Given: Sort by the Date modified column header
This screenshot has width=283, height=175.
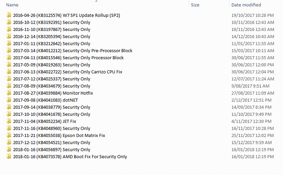Looking at the screenshot, I should coord(246,5).
